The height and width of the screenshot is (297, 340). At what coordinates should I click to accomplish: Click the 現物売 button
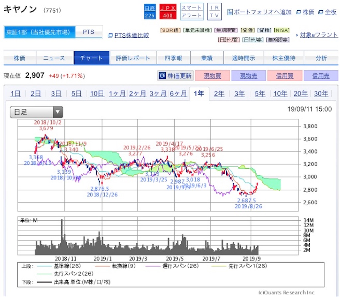pyautogui.click(x=248, y=76)
